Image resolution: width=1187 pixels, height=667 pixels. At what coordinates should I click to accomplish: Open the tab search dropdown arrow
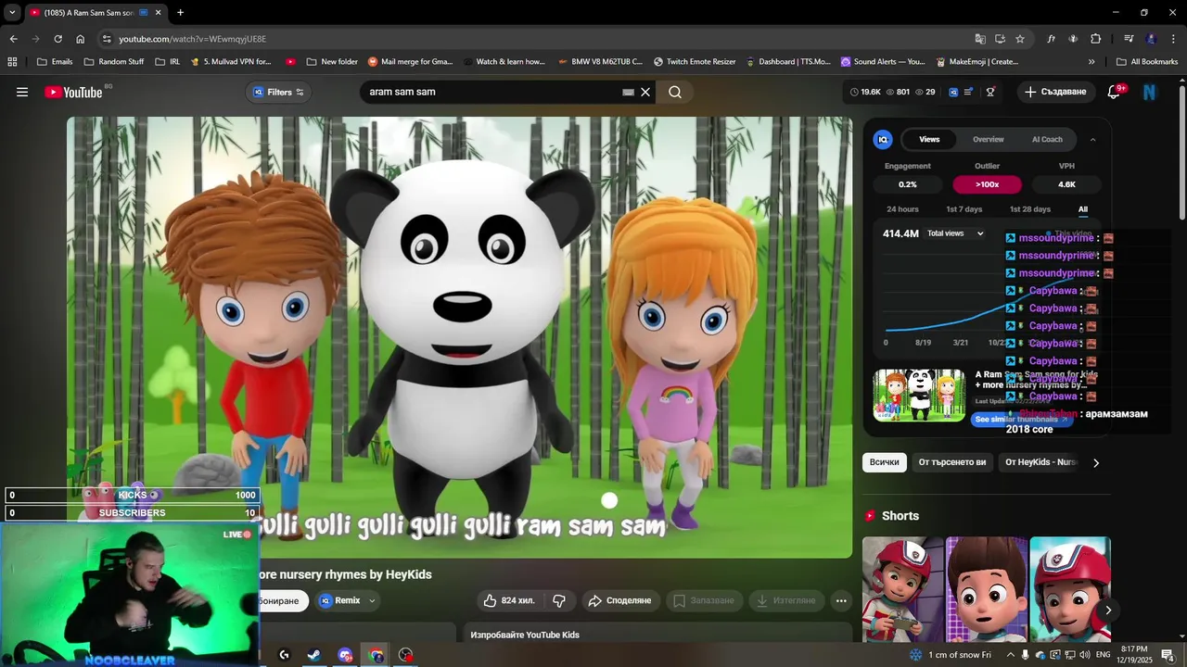click(12, 13)
